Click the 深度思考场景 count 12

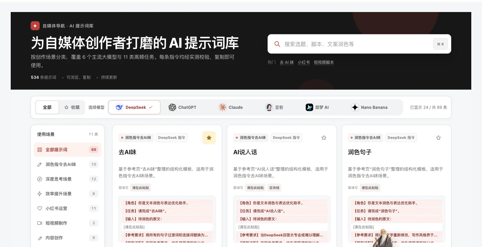(x=94, y=179)
